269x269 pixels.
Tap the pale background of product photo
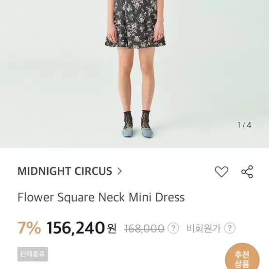[51, 77]
